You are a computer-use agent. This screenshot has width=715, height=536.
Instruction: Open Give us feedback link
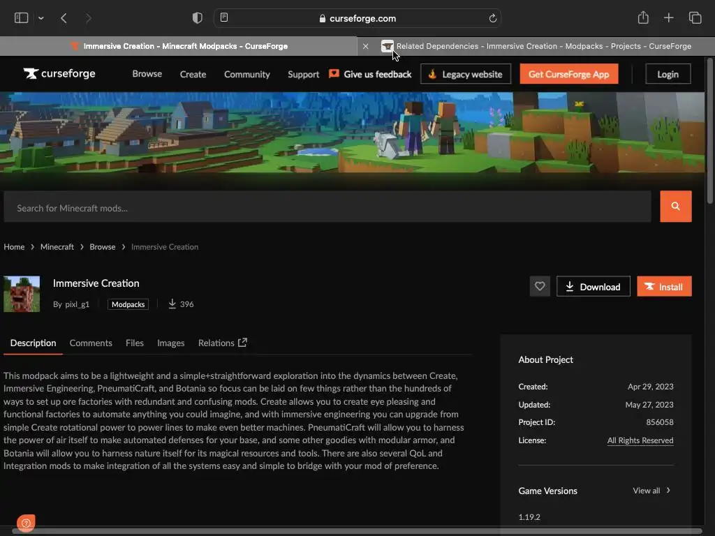tap(370, 74)
